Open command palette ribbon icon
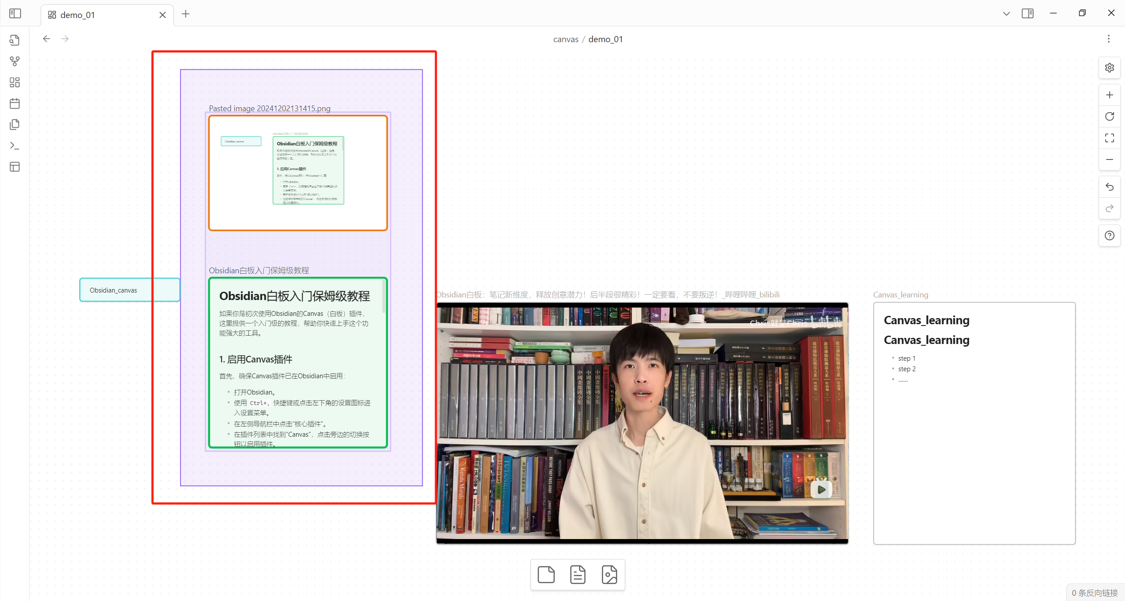Image resolution: width=1125 pixels, height=601 pixels. 15,146
